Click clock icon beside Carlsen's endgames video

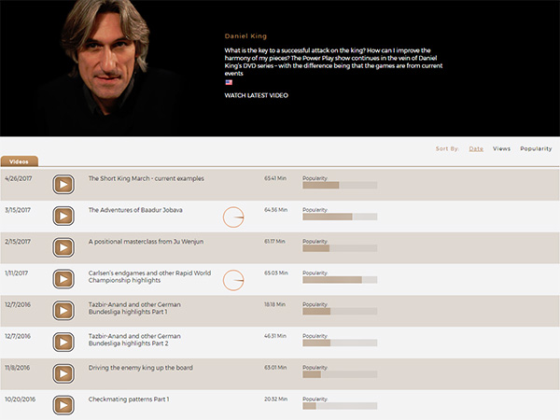pos(233,280)
